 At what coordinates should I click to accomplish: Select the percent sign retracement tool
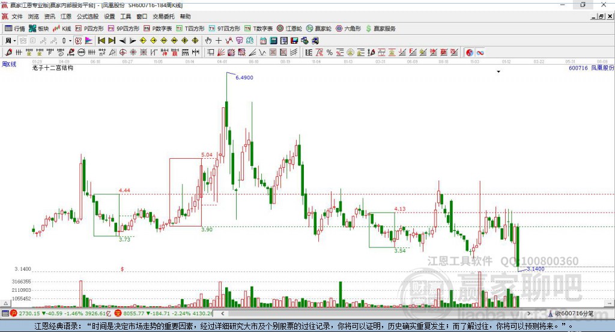click(x=330, y=53)
